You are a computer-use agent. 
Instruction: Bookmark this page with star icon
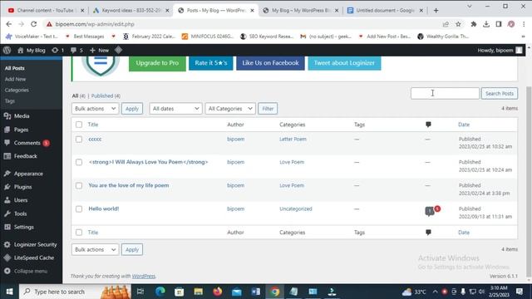[458, 24]
